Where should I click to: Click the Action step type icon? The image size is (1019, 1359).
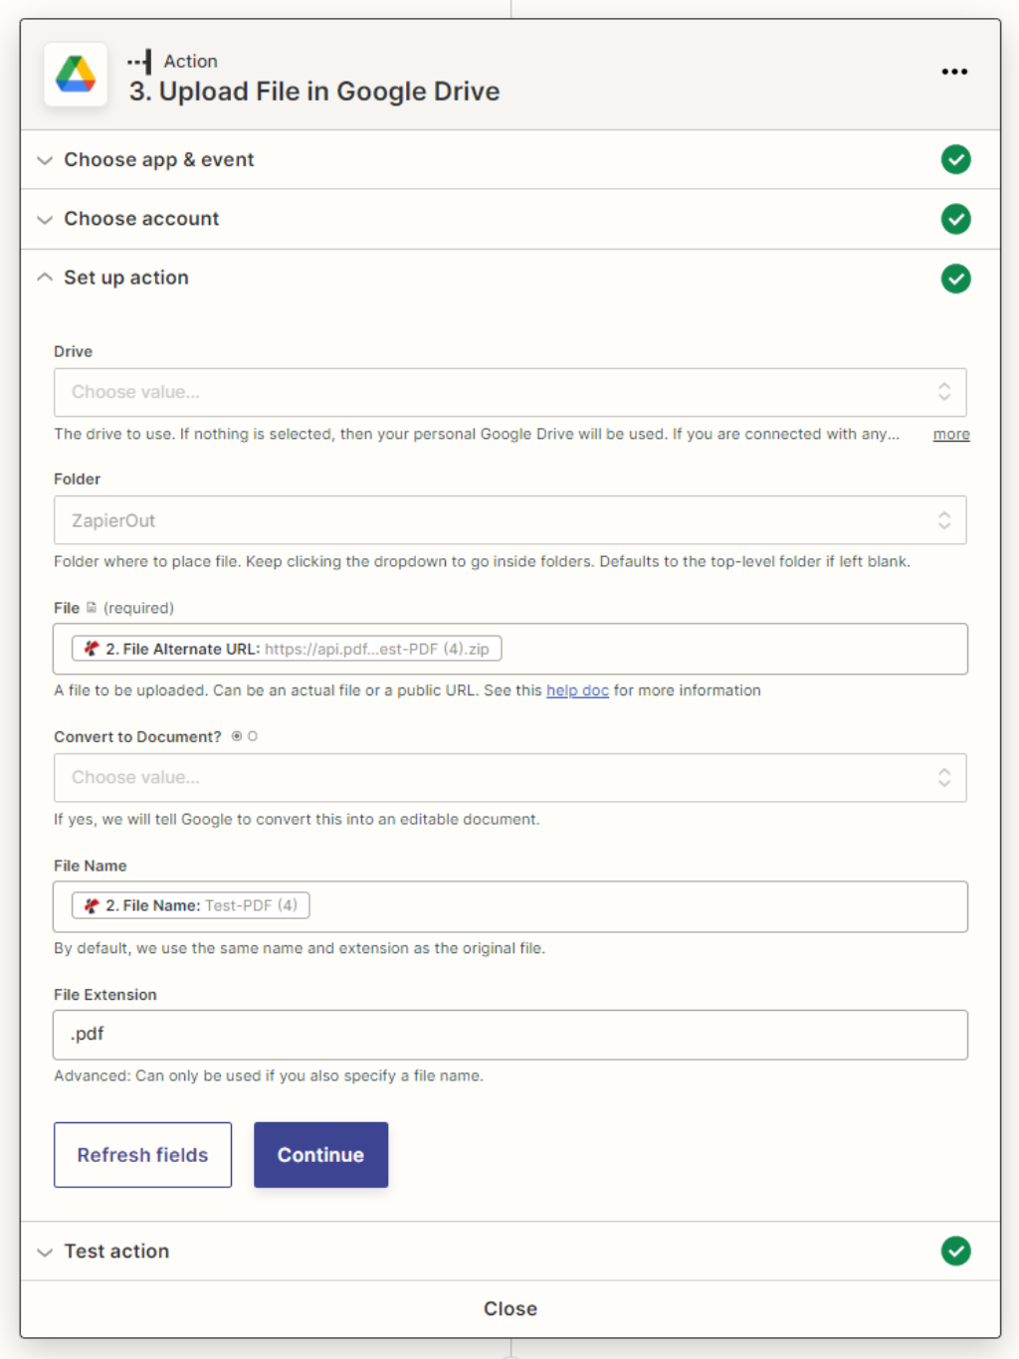[137, 60]
